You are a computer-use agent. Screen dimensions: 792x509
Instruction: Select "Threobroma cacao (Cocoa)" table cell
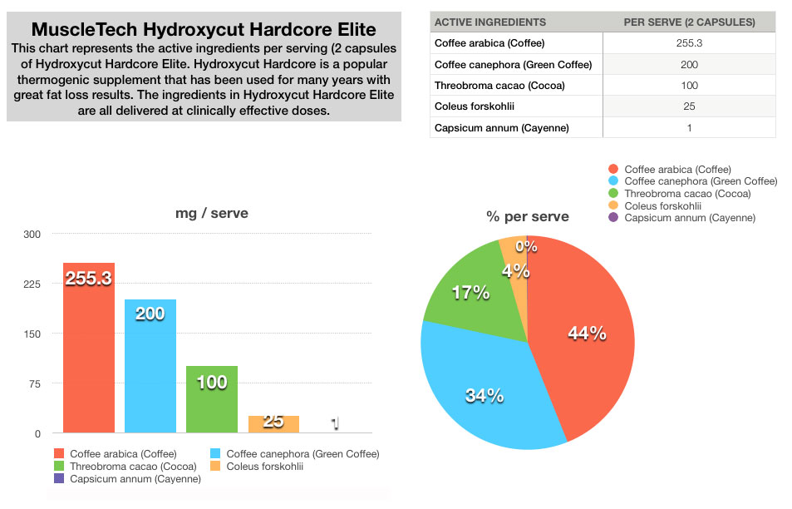click(x=516, y=86)
